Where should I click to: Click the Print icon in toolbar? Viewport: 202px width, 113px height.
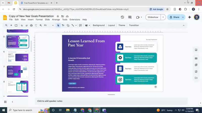(x=31, y=25)
